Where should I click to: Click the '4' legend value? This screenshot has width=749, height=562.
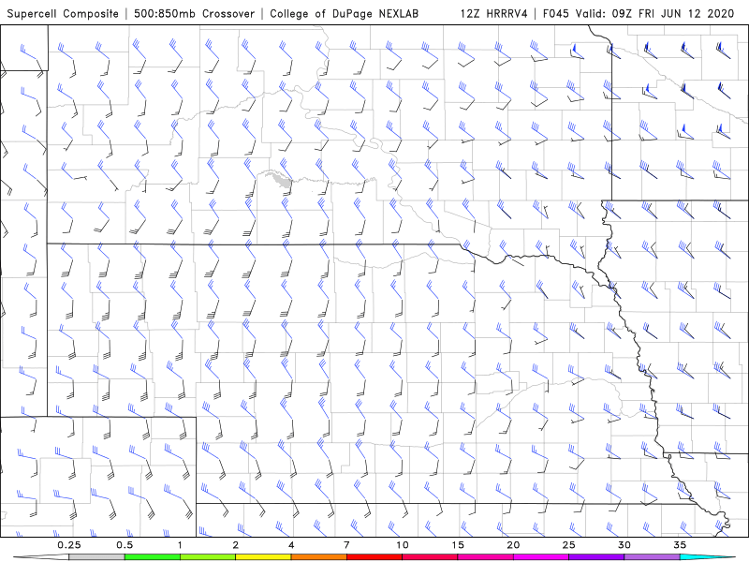click(291, 545)
